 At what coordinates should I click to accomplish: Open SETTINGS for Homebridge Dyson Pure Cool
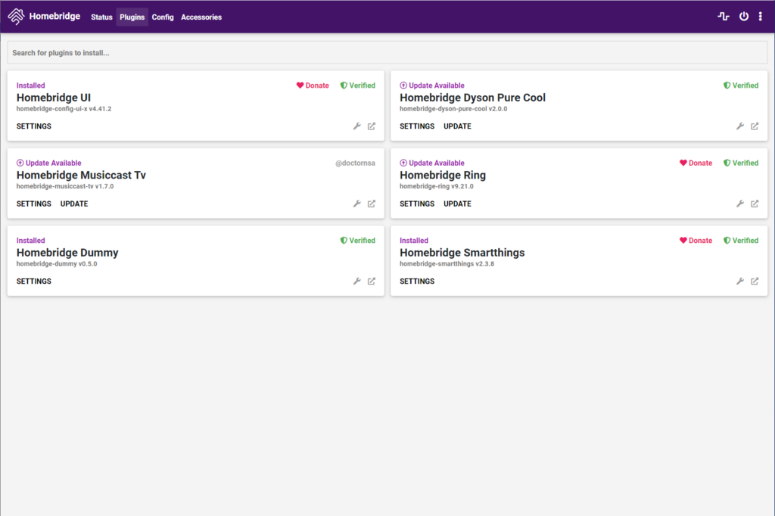[x=417, y=126]
